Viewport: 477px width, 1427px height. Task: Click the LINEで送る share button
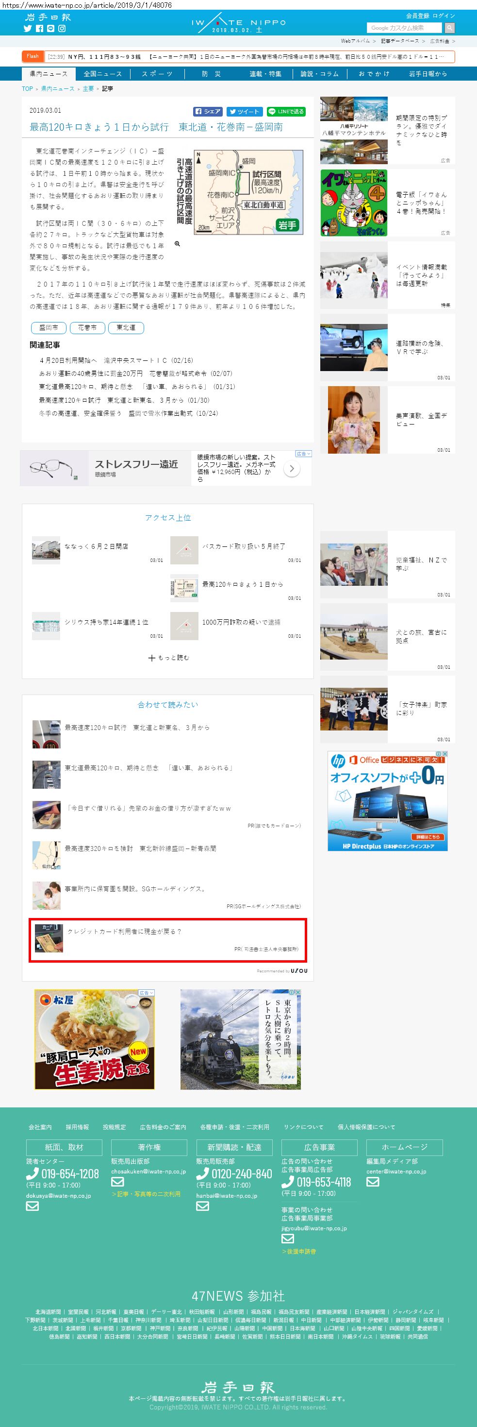(286, 111)
